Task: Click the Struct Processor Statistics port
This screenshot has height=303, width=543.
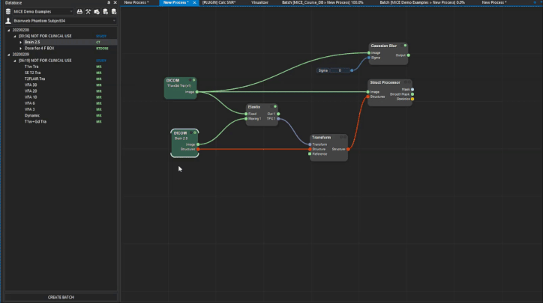Action: coord(412,100)
